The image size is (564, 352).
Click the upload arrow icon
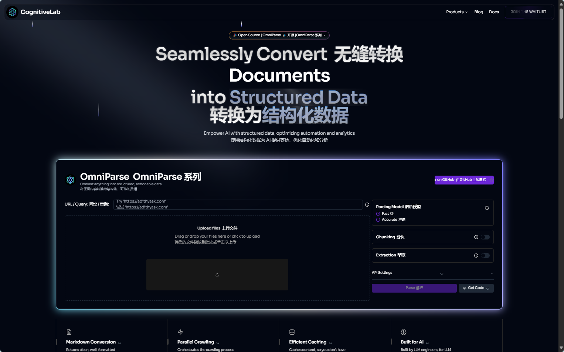tap(217, 275)
